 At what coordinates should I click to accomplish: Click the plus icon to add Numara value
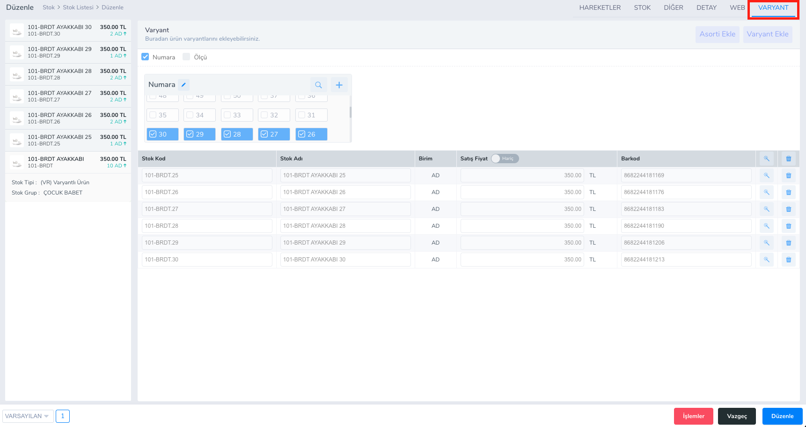pyautogui.click(x=339, y=85)
